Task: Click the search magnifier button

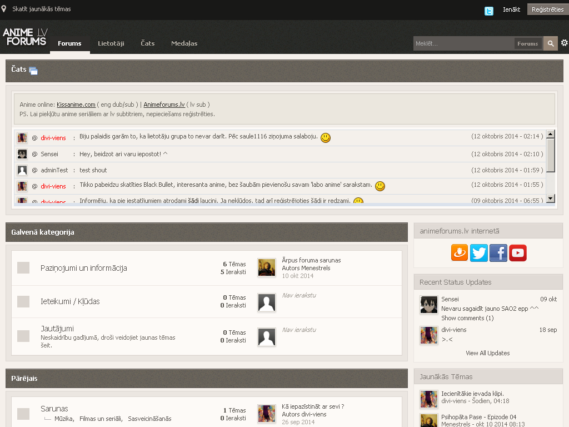Action: [550, 43]
